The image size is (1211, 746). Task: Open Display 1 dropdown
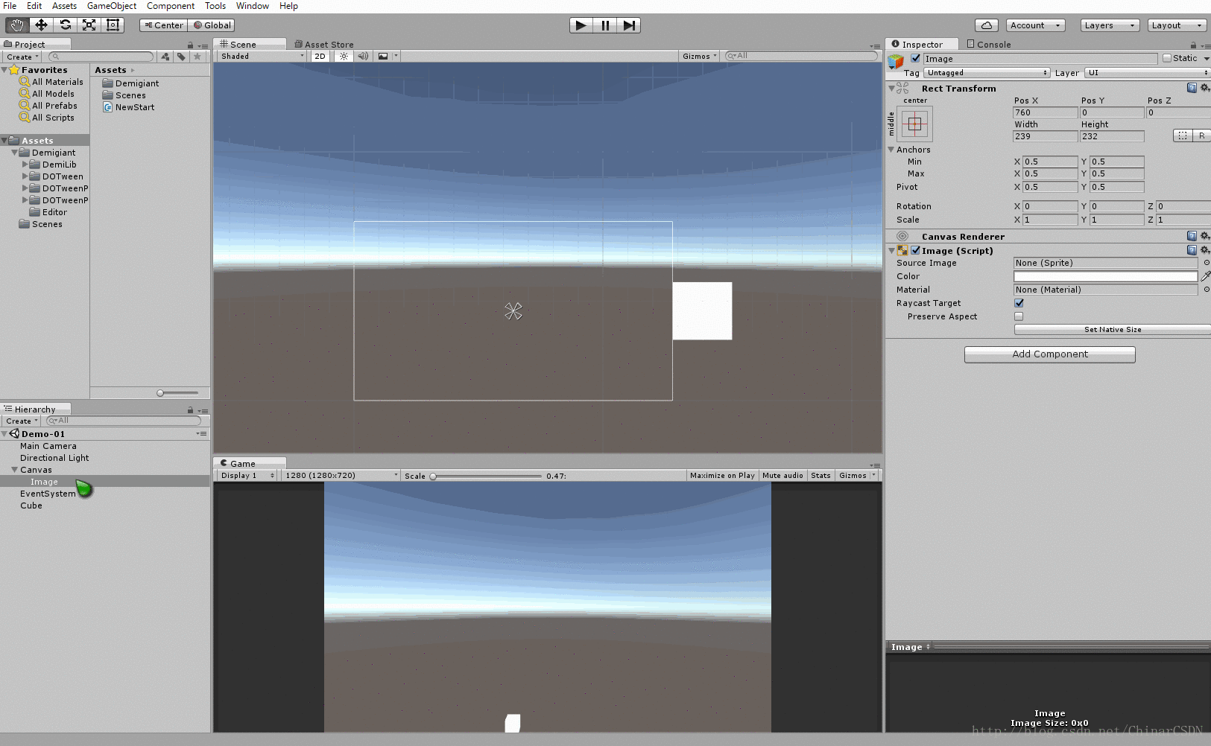(x=248, y=475)
